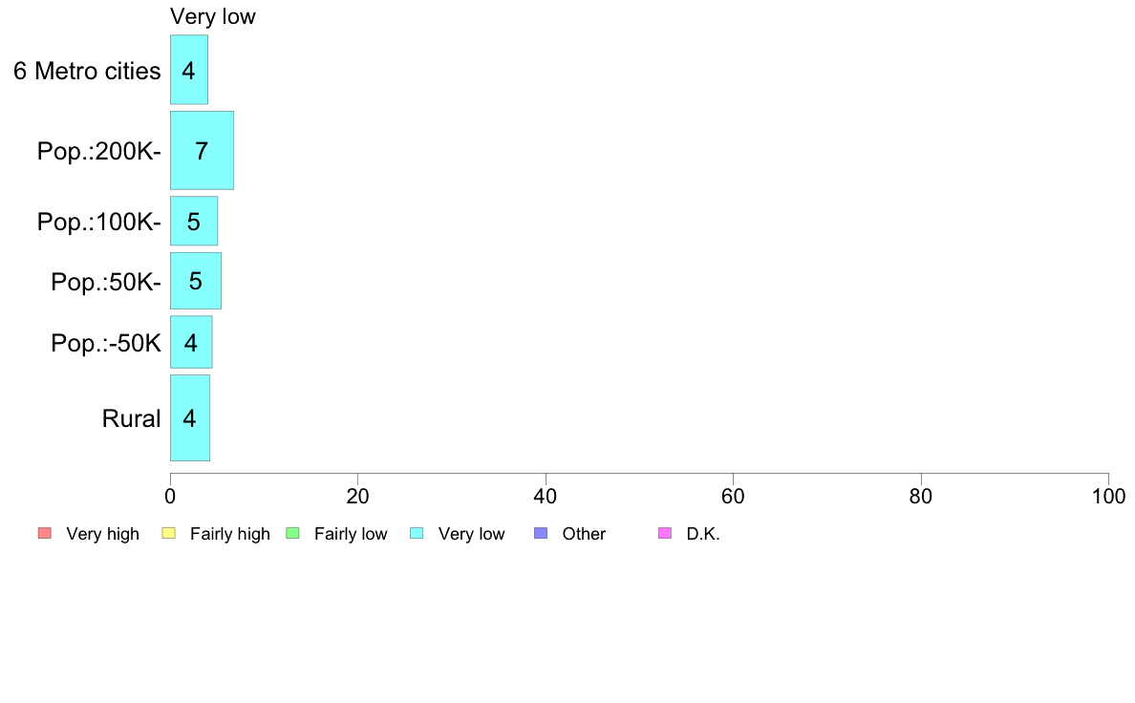1135x703 pixels.
Task: Click the Fairly high yellow legend swatch
Action: click(169, 534)
